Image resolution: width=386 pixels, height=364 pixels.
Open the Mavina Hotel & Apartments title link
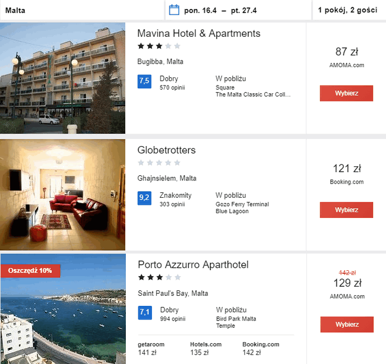tap(199, 33)
